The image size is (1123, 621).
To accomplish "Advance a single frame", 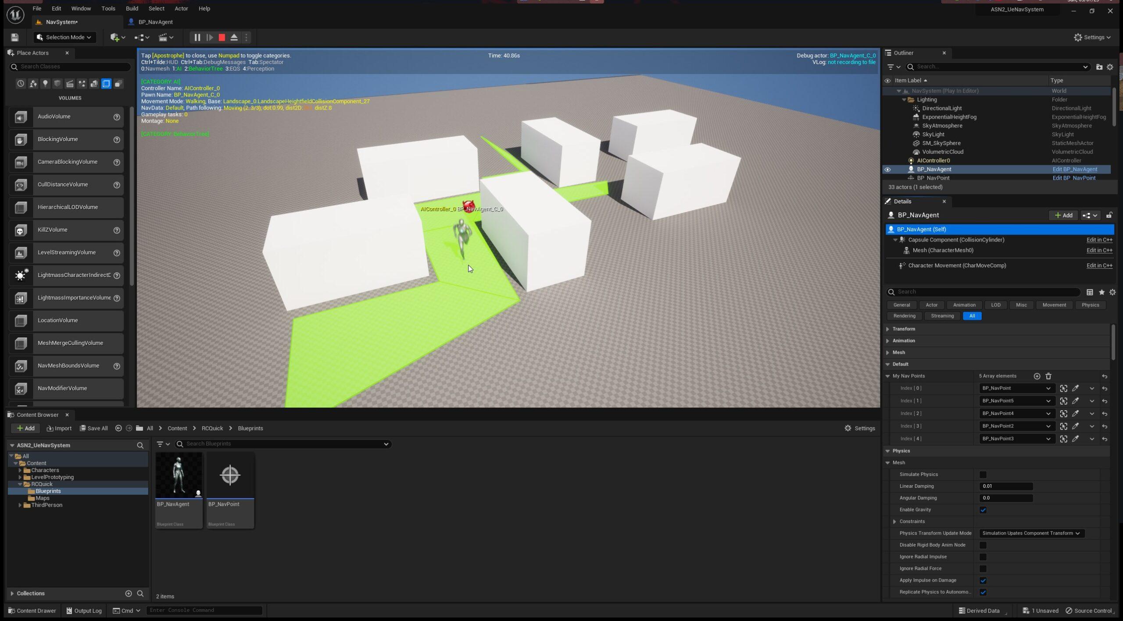I will (210, 38).
